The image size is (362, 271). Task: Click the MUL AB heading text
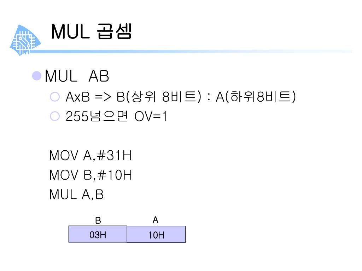tap(77, 76)
